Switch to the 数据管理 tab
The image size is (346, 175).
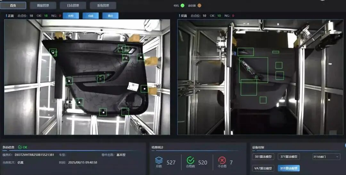coord(43,5)
